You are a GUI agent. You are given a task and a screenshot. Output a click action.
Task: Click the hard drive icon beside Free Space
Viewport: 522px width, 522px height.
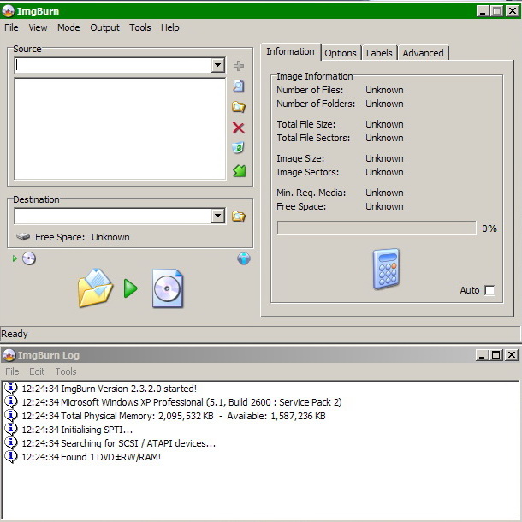(23, 237)
